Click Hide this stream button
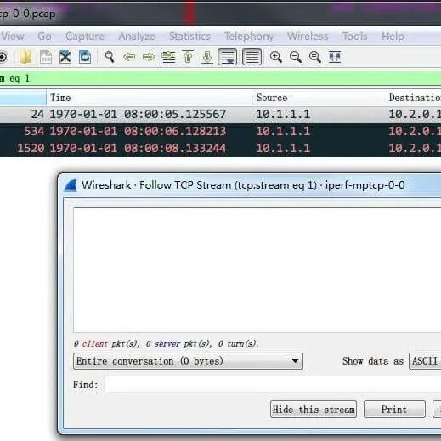441x441 pixels. click(314, 410)
